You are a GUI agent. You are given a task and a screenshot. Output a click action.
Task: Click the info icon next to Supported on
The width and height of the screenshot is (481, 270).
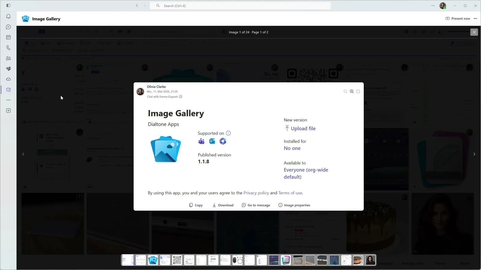click(x=228, y=133)
